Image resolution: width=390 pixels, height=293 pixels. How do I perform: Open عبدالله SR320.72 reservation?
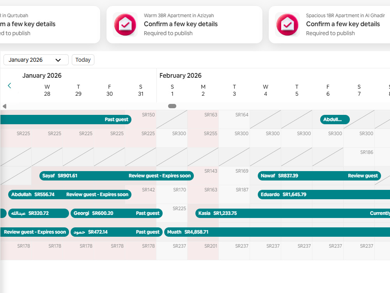39,213
